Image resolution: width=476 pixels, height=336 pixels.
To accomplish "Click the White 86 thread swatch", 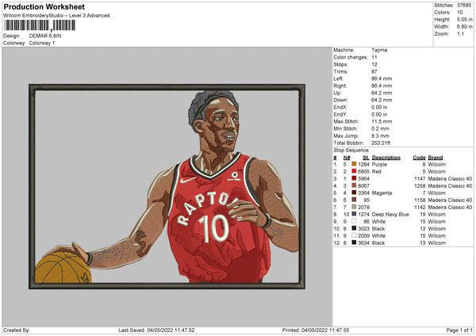I will [x=354, y=221].
